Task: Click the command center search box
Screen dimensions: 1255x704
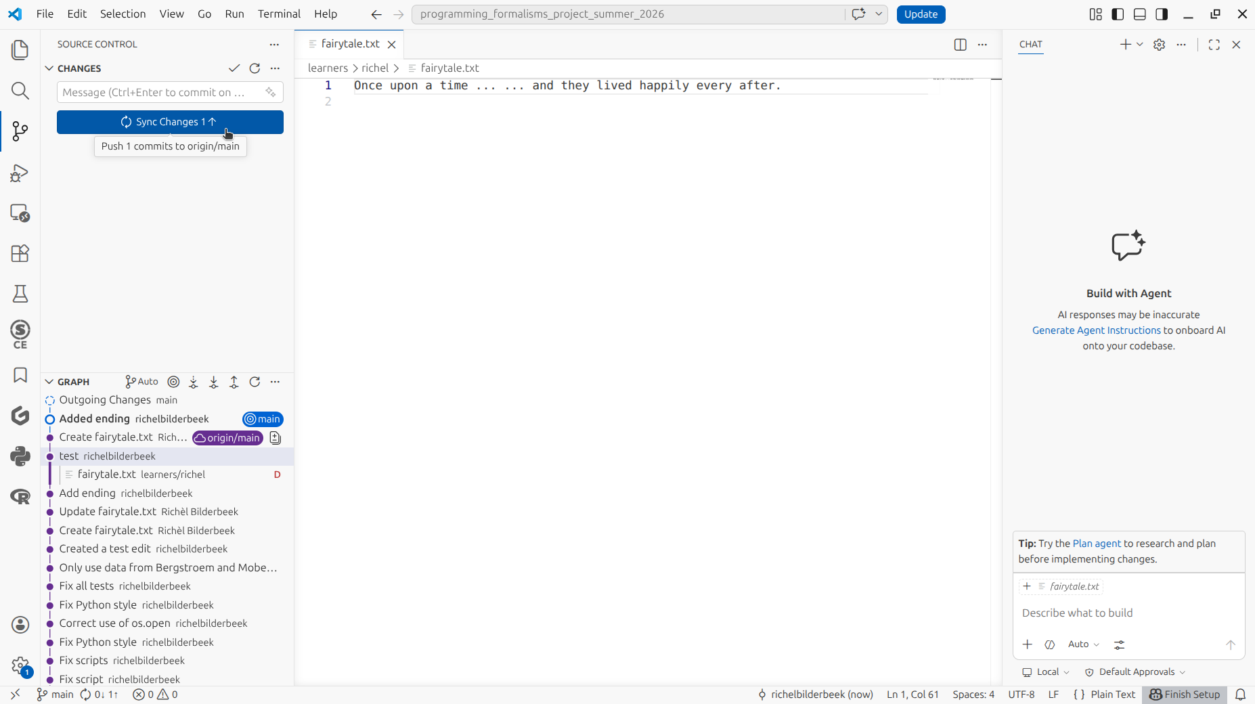Action: click(630, 14)
